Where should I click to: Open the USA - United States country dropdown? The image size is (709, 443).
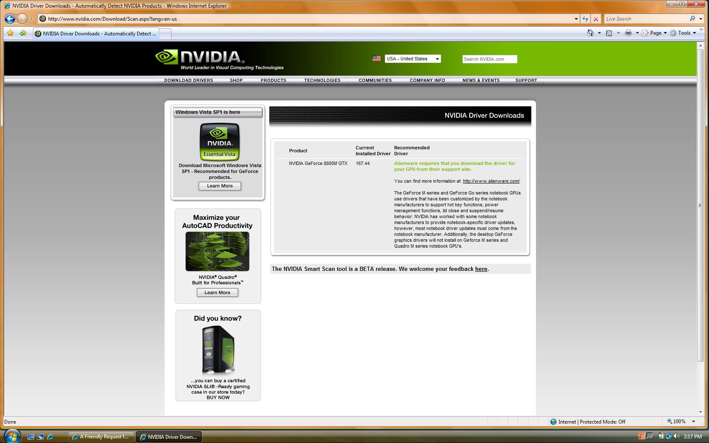pos(413,59)
